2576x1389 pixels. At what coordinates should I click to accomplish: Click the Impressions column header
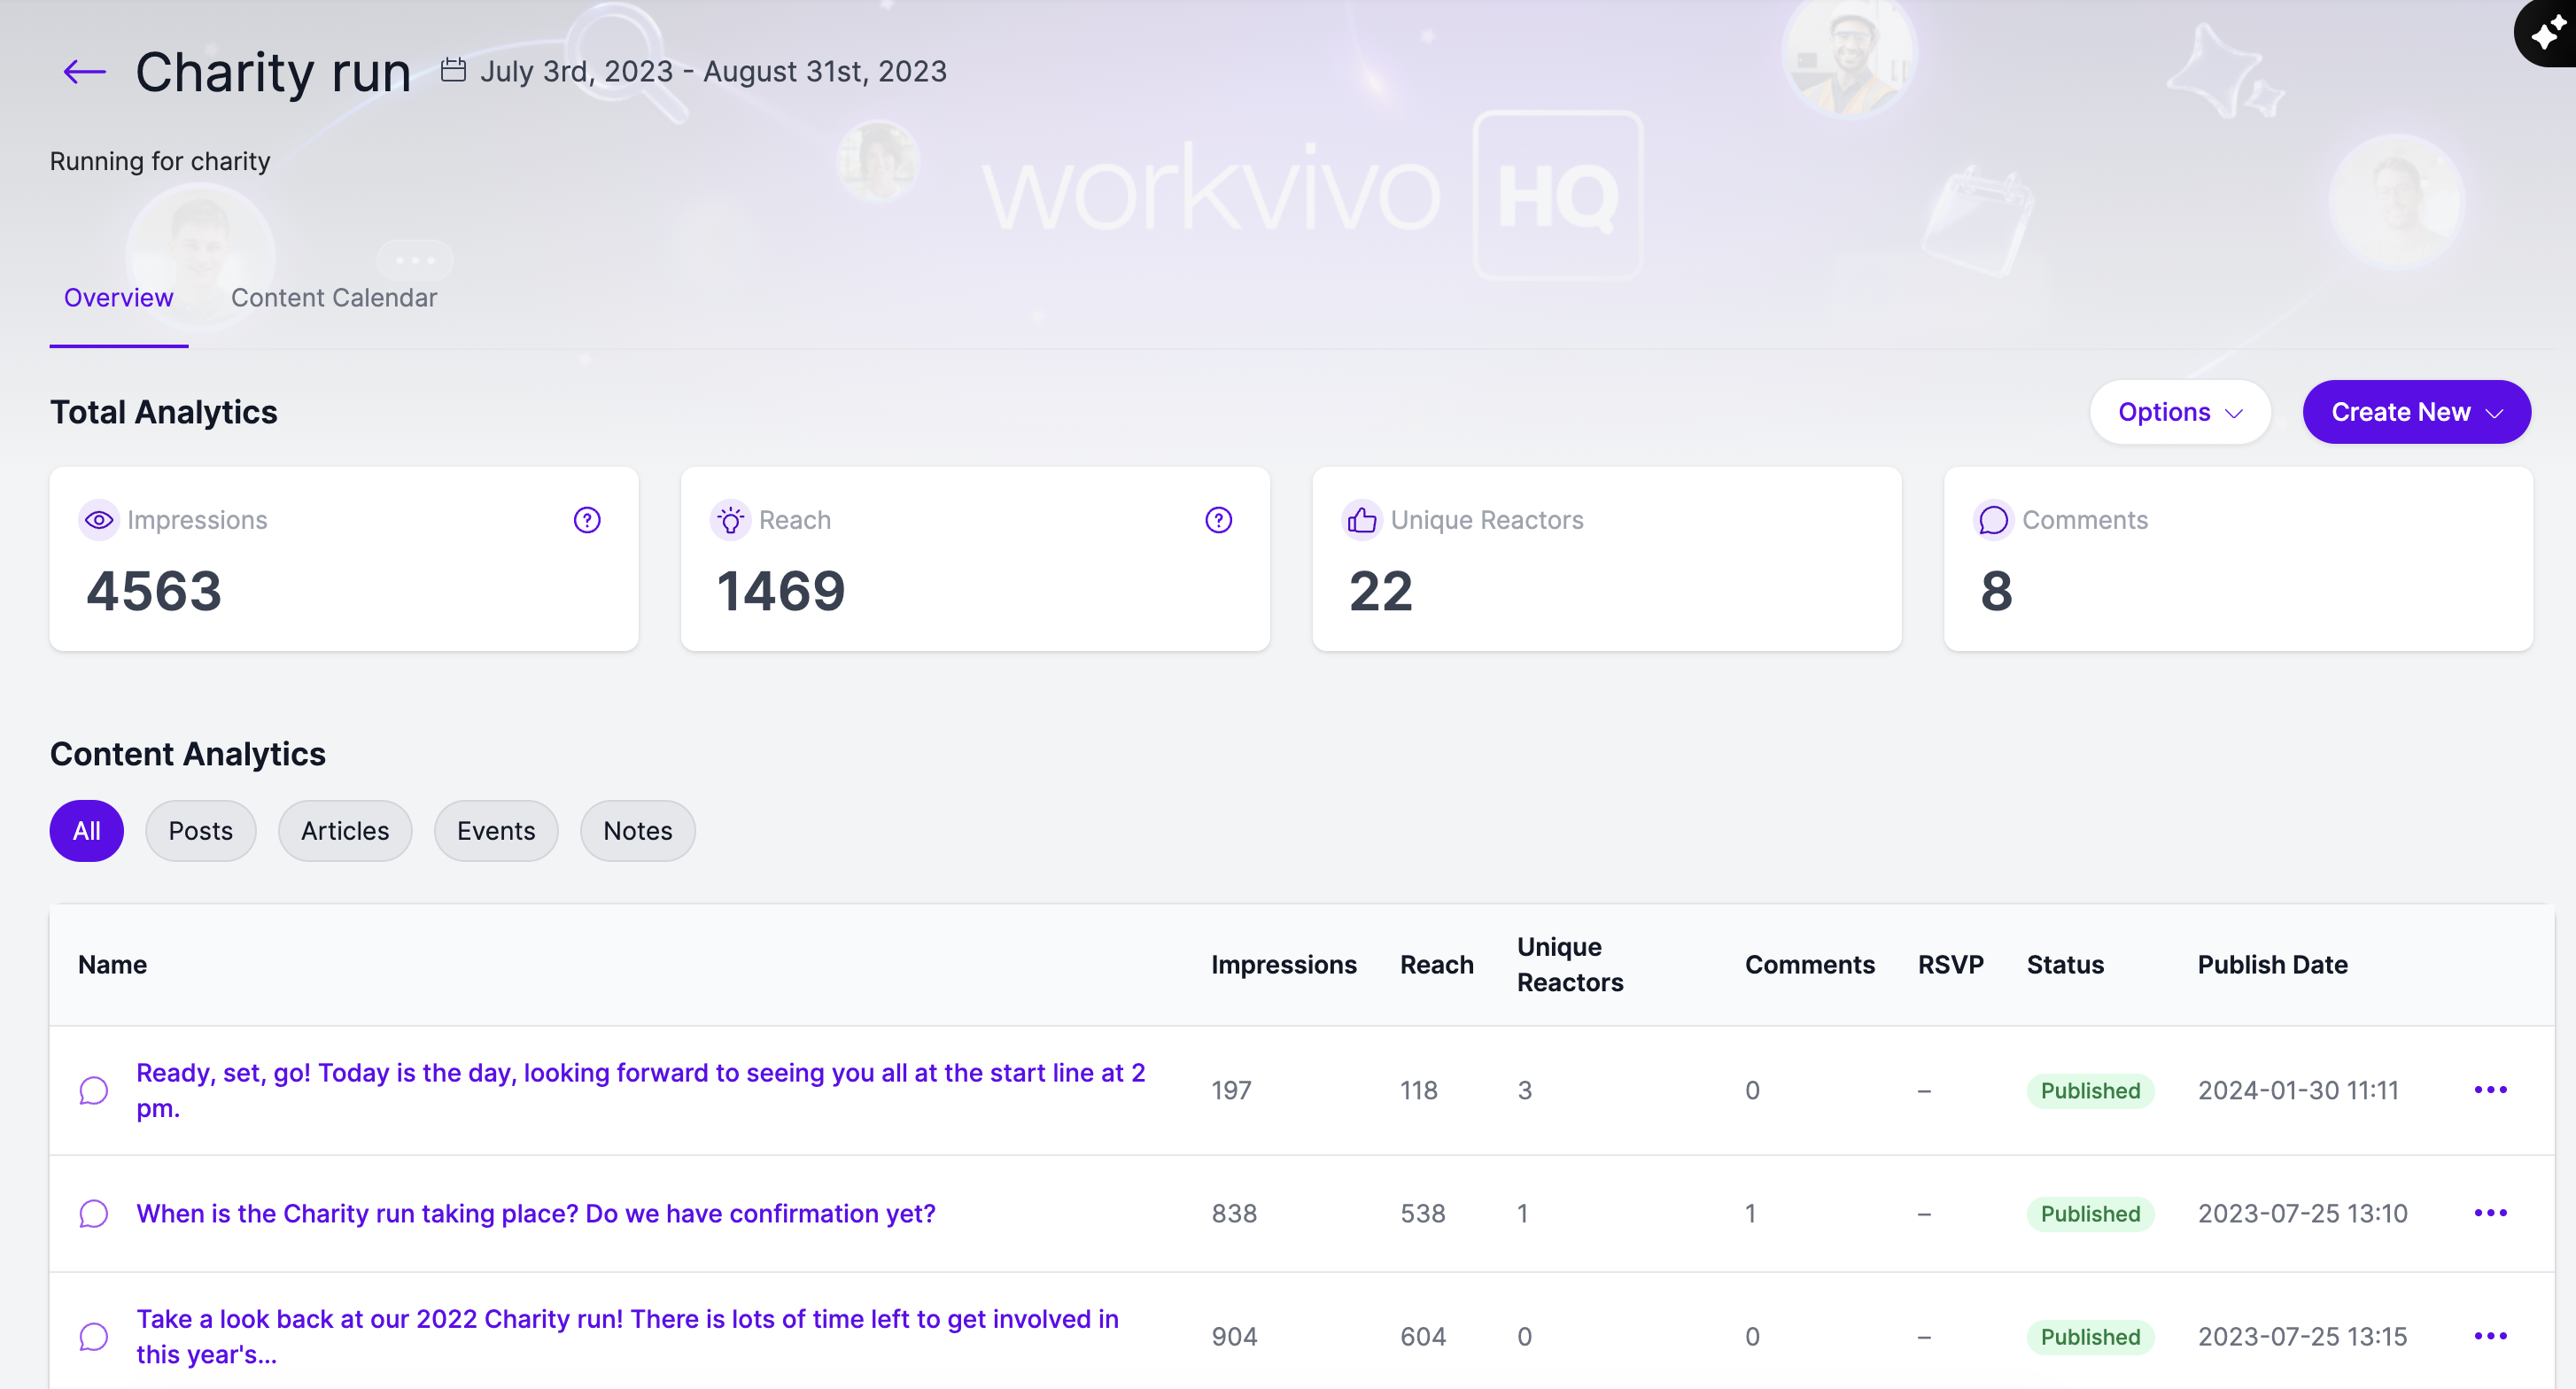[x=1284, y=965]
